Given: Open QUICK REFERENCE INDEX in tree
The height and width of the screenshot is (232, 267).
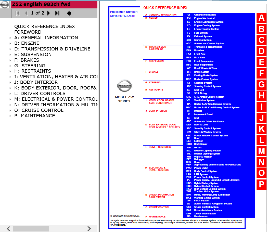Looking at the screenshot, I should 45,26.
